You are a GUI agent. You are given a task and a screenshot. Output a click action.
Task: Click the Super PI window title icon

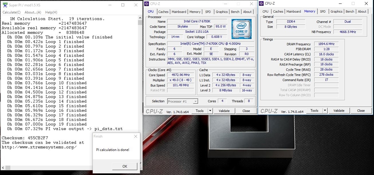pyautogui.click(x=5, y=5)
